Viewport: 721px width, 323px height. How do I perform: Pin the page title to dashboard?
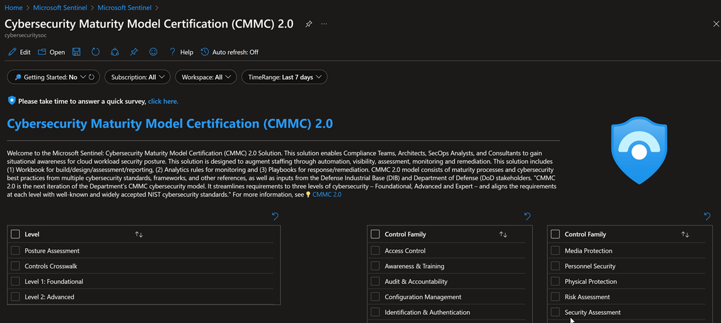309,24
